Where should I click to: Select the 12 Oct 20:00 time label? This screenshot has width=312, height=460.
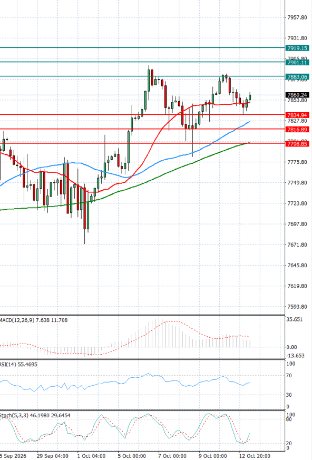click(255, 456)
